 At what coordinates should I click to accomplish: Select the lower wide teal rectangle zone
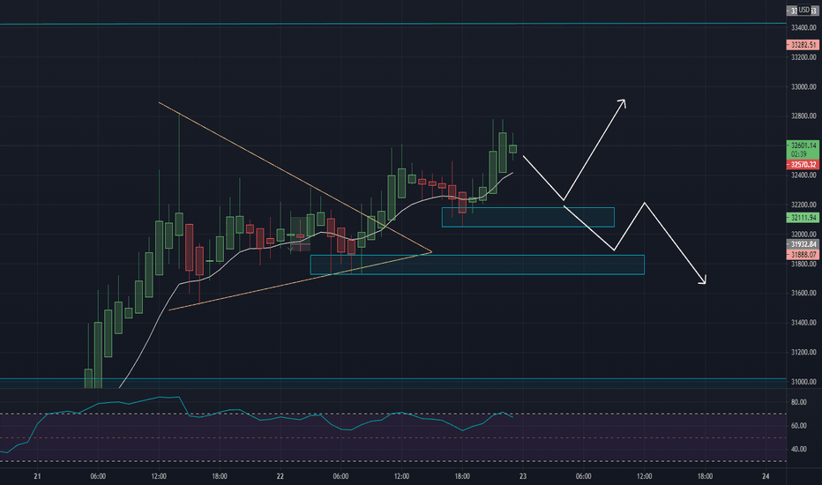pos(477,265)
